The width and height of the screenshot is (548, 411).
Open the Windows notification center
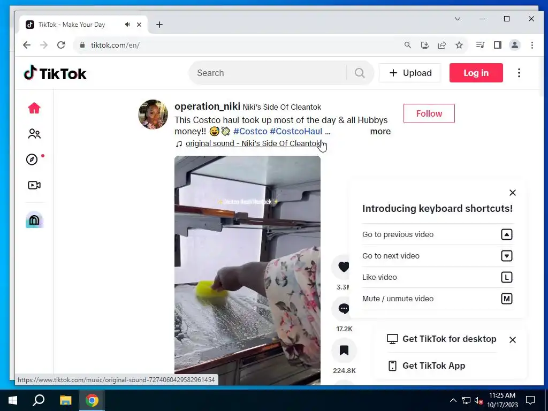[530, 400]
